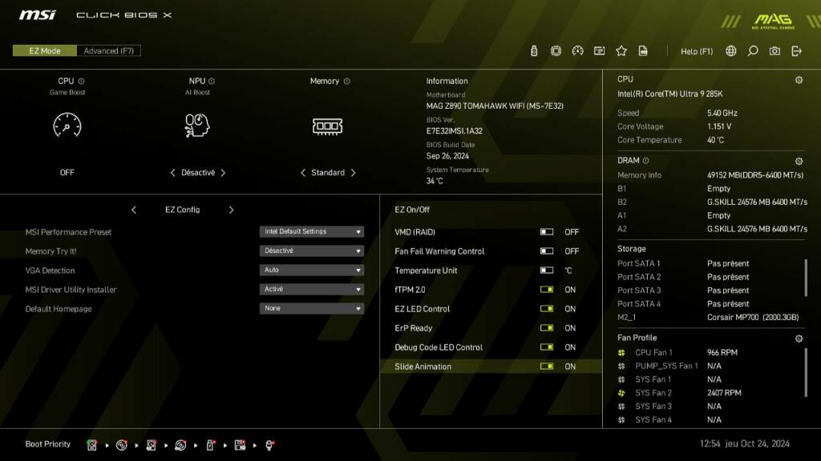Screen dimensions: 821x461
Task: Open the language selector globe icon
Action: point(730,50)
